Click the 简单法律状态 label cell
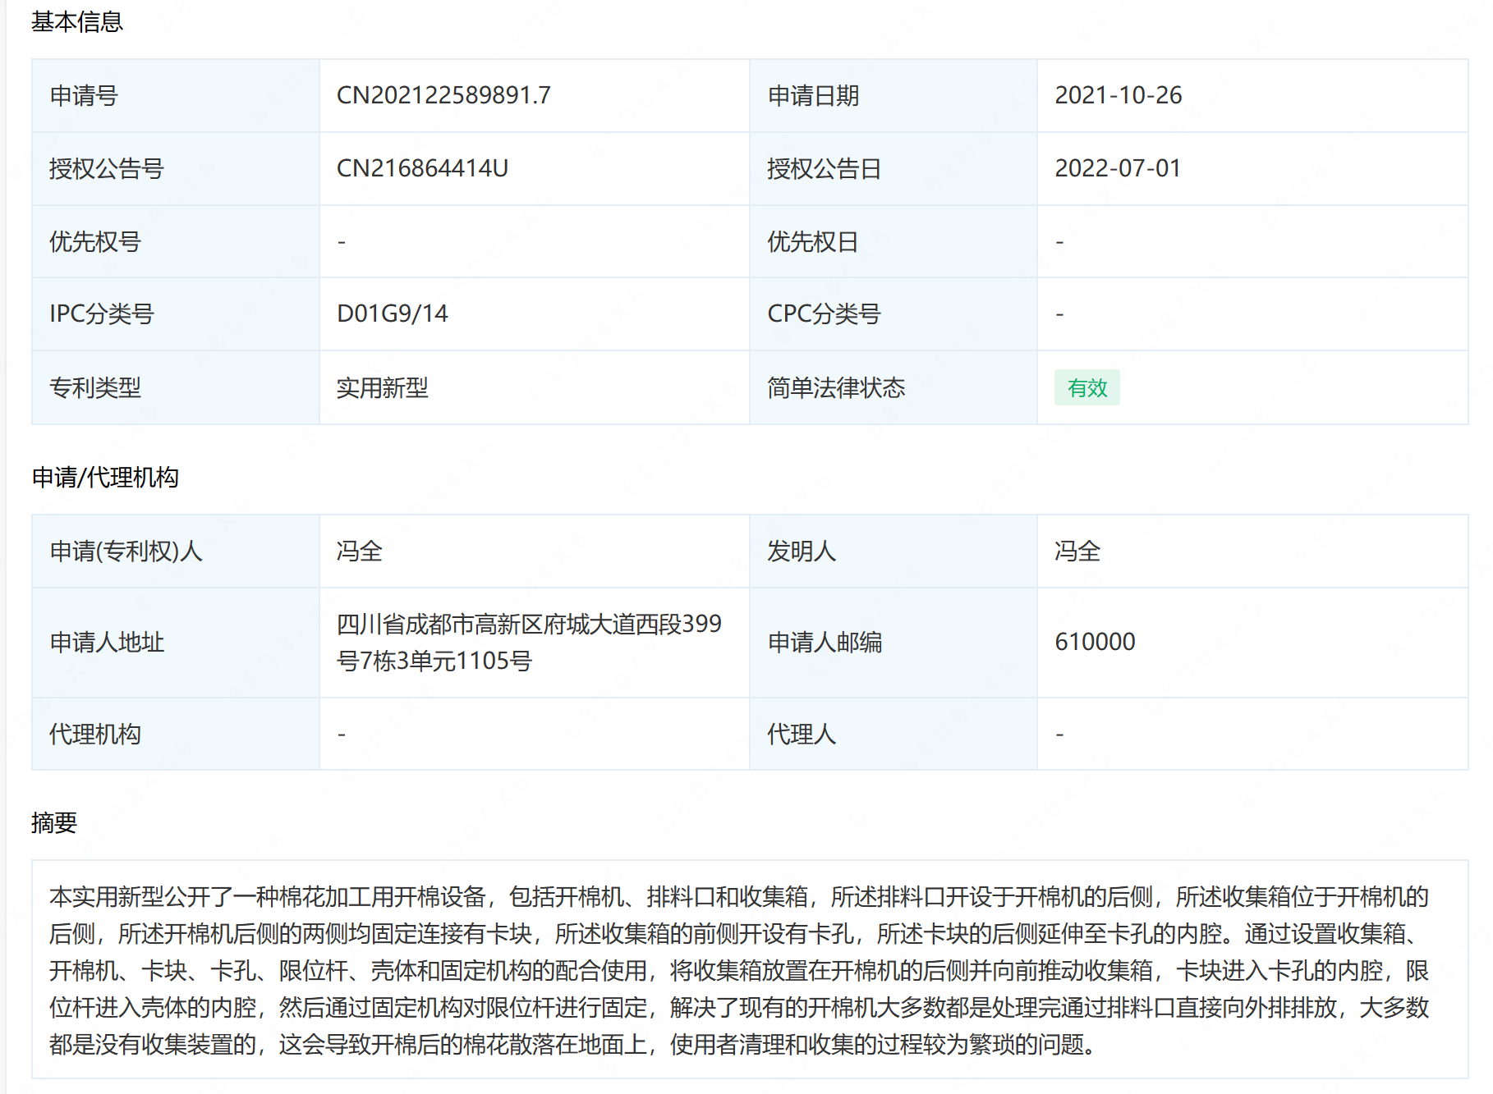1493x1094 pixels. (894, 387)
